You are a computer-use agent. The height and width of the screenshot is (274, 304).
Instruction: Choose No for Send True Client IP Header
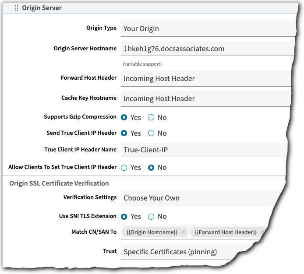click(152, 133)
